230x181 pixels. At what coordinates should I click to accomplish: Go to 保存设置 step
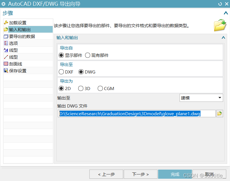pyautogui.click(x=28, y=71)
